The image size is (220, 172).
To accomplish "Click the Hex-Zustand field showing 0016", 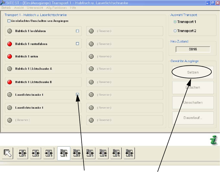I will (x=193, y=49).
